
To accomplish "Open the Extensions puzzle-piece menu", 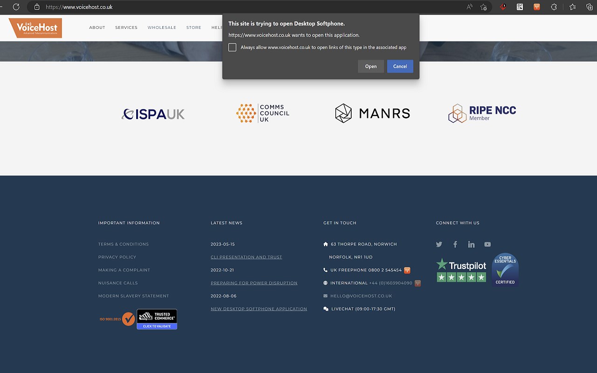I will point(554,7).
